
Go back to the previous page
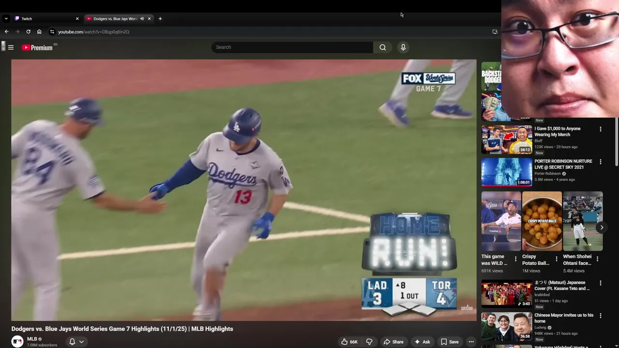(x=6, y=32)
